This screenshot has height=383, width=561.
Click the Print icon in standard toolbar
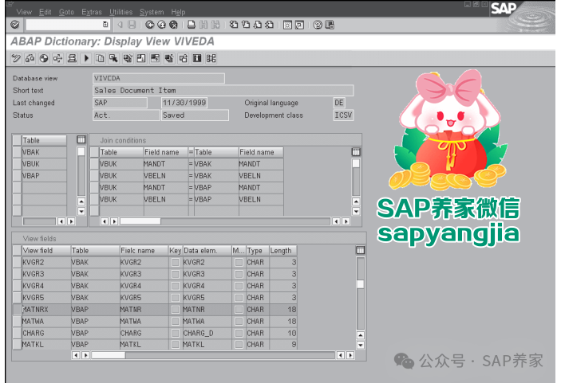pyautogui.click(x=192, y=25)
